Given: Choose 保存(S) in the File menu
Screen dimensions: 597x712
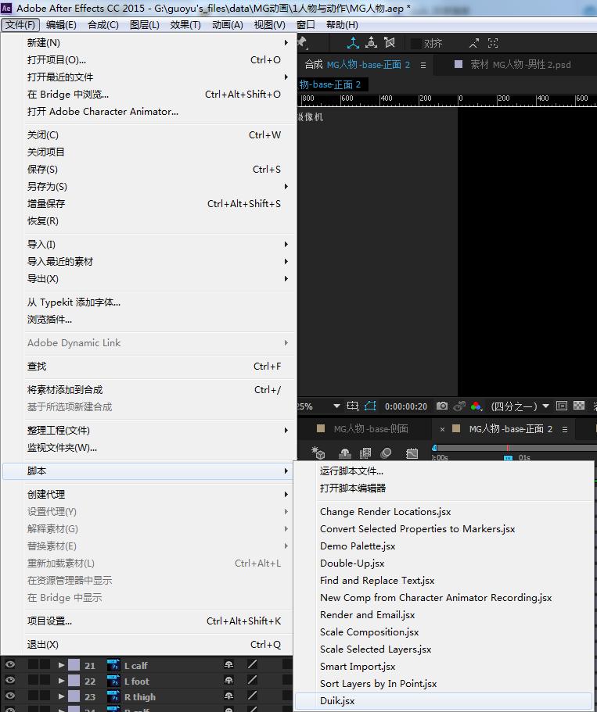Looking at the screenshot, I should [x=149, y=170].
